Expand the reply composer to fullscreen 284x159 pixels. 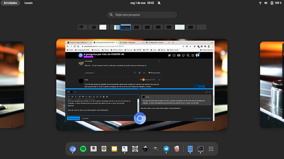coord(207,92)
